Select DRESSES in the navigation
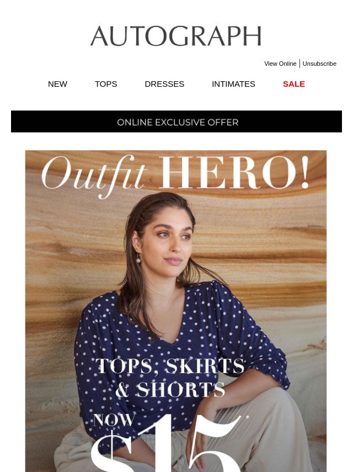353x472 pixels. 164,84
